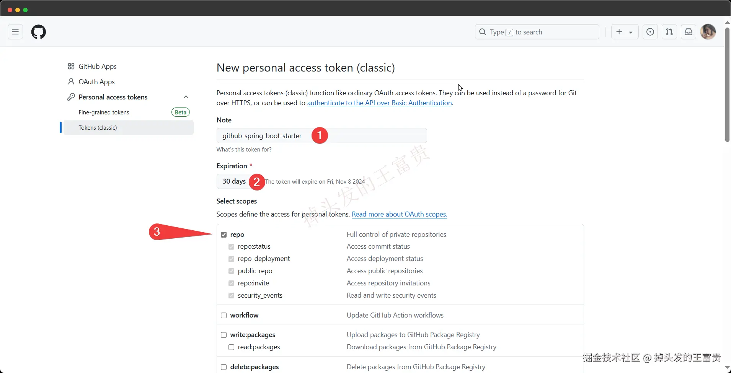Open the authenticate to the API link

(379, 103)
